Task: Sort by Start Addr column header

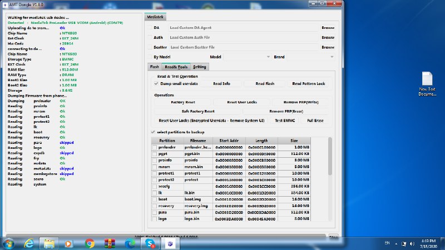Action: [x=229, y=141]
